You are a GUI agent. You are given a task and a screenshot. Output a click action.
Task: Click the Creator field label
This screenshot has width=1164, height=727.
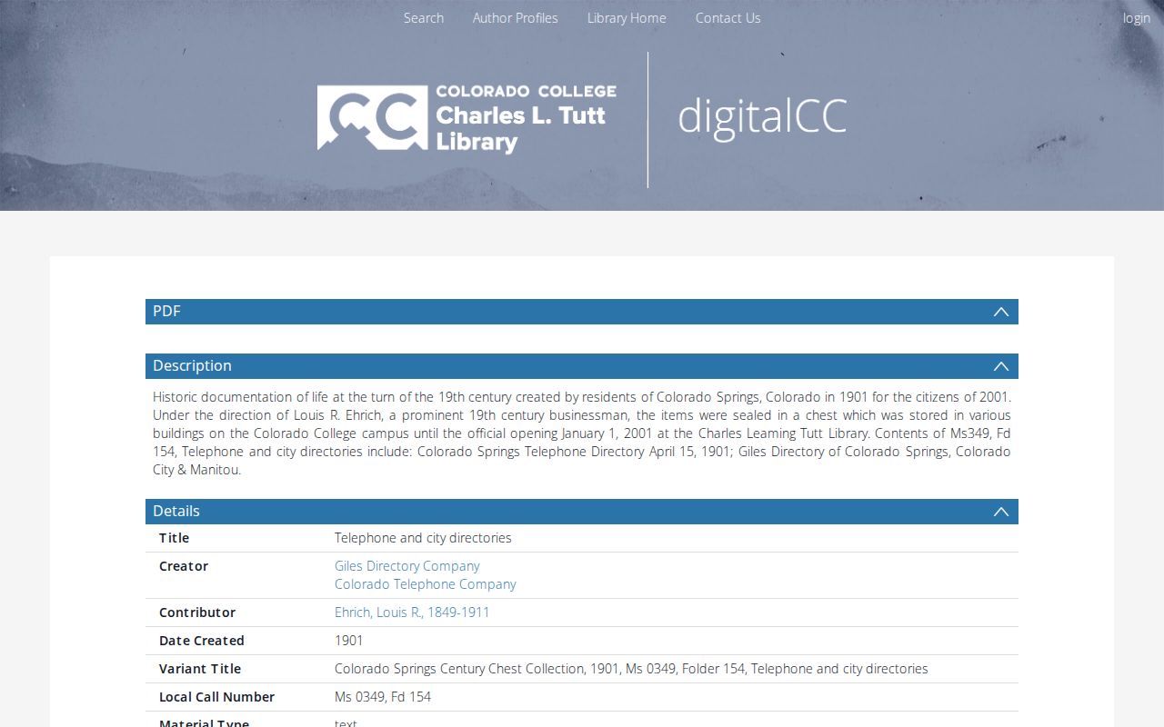pos(184,566)
